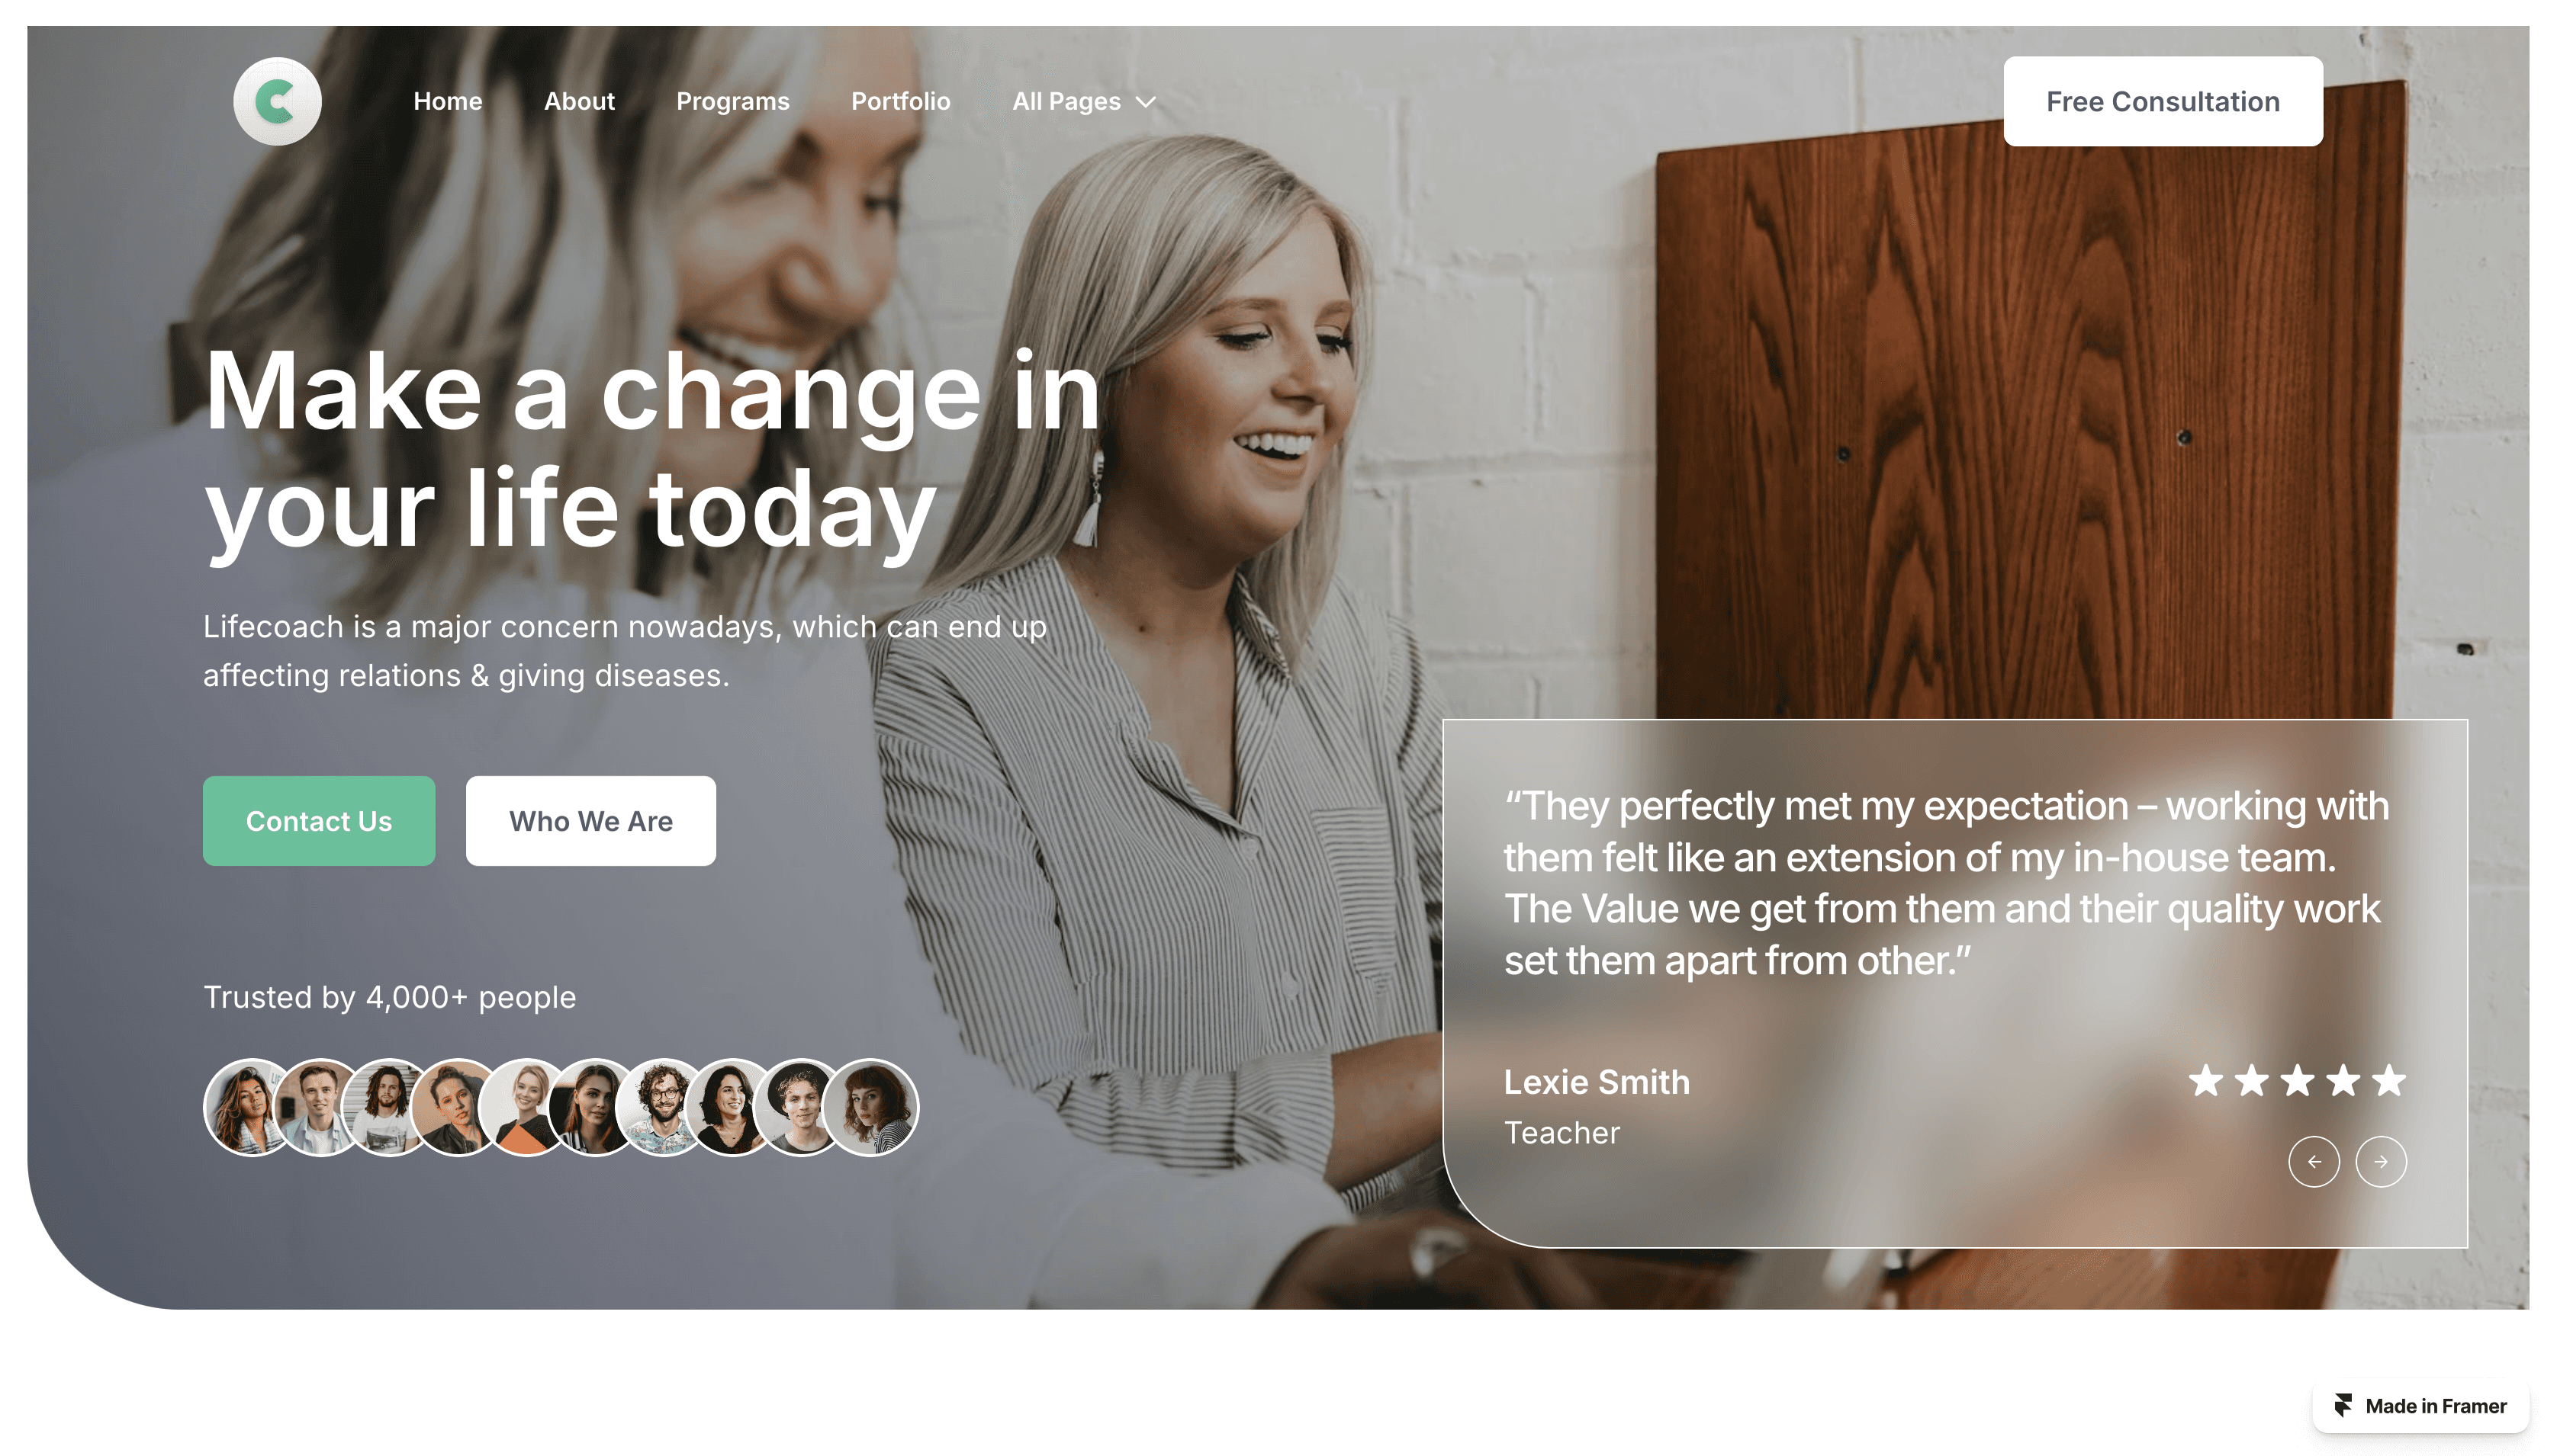Go to previous testimonial with left arrow
This screenshot has width=2557, height=1456.
[x=2313, y=1161]
